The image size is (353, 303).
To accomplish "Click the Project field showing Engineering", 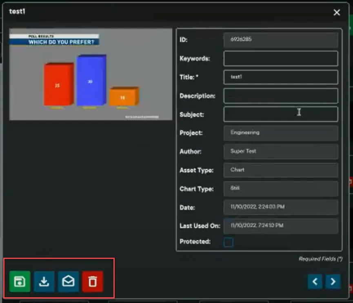I will tap(280, 133).
